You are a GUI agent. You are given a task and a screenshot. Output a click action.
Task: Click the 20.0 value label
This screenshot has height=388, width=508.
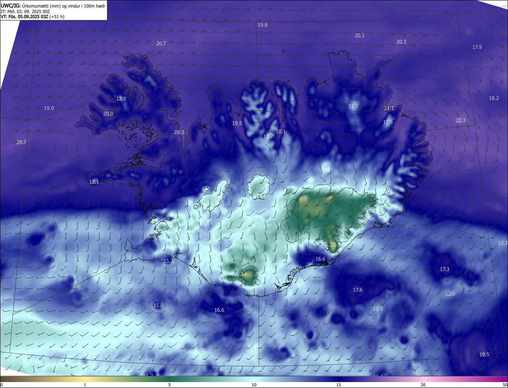108,113
